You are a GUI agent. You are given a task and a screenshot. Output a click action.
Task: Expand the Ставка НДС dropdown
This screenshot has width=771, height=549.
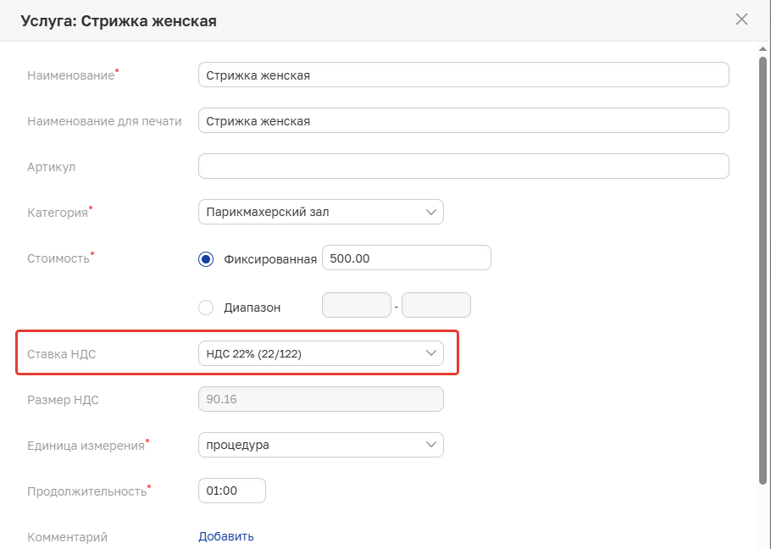pyautogui.click(x=320, y=353)
